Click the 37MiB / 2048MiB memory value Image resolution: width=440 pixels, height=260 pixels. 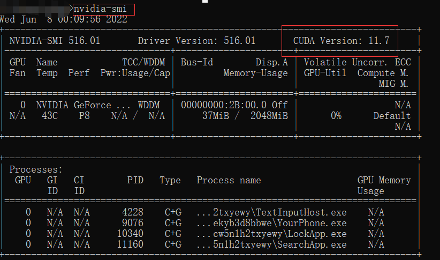(245, 116)
